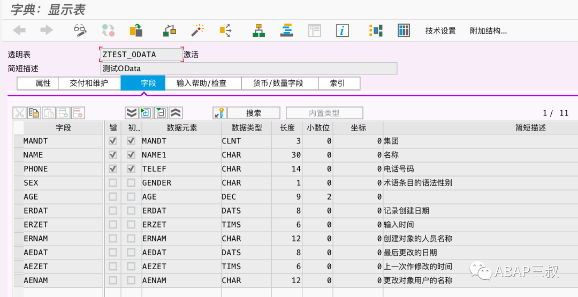Click the ERZET field name cell
The image size is (578, 297).
click(x=63, y=224)
